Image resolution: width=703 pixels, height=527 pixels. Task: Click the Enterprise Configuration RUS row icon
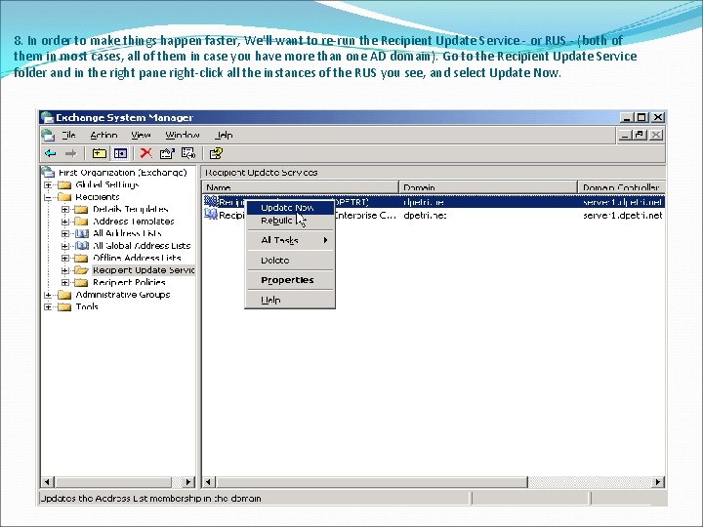tap(211, 215)
